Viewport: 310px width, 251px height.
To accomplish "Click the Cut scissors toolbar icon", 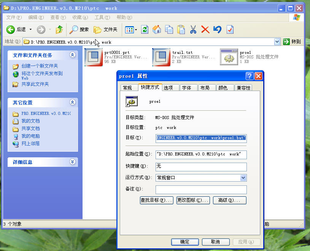I will click(x=193, y=30).
